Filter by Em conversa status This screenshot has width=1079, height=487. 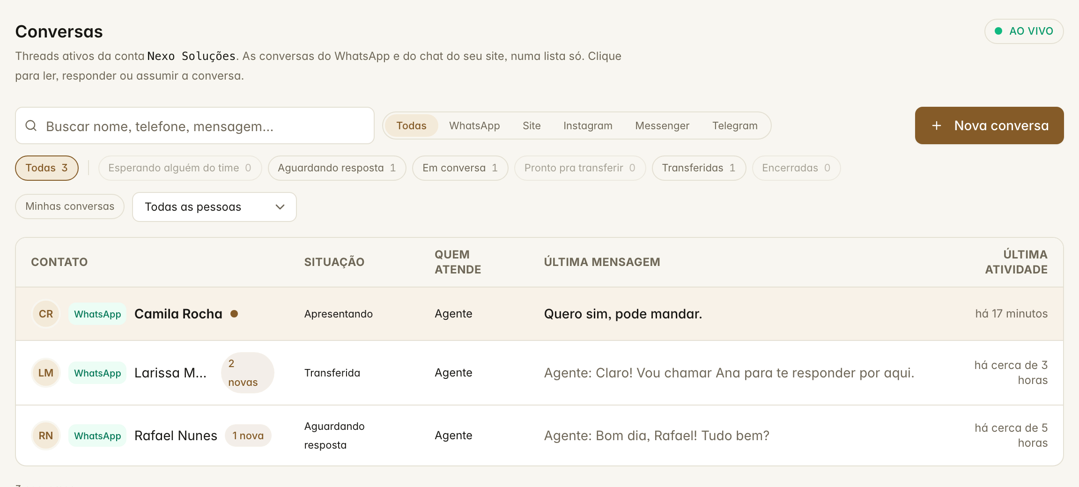tap(460, 168)
